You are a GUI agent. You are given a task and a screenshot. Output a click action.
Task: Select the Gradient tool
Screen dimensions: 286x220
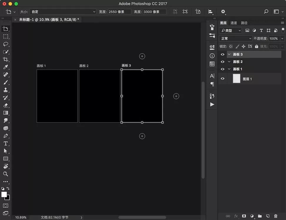pos(6,113)
